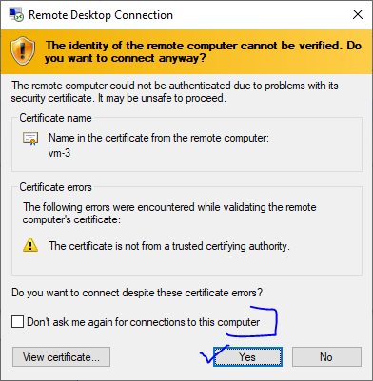Open the View certificate dialog
The image size is (373, 381).
(61, 357)
